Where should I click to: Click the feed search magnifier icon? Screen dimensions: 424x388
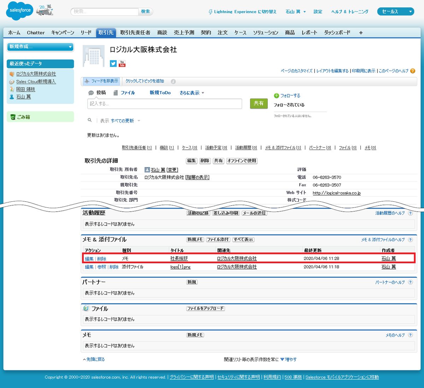(x=90, y=120)
